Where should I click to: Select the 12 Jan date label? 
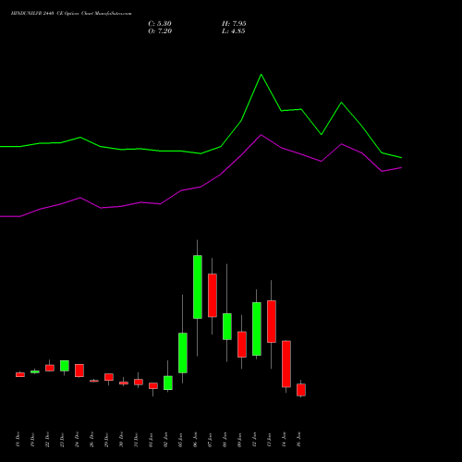click(x=254, y=440)
